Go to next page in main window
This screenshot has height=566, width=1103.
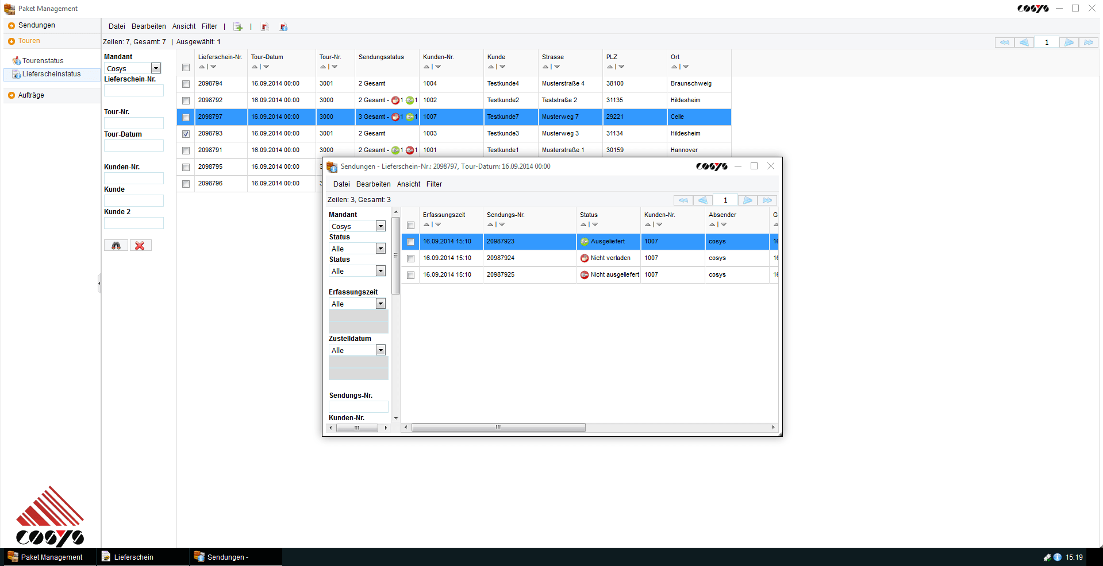point(1069,42)
